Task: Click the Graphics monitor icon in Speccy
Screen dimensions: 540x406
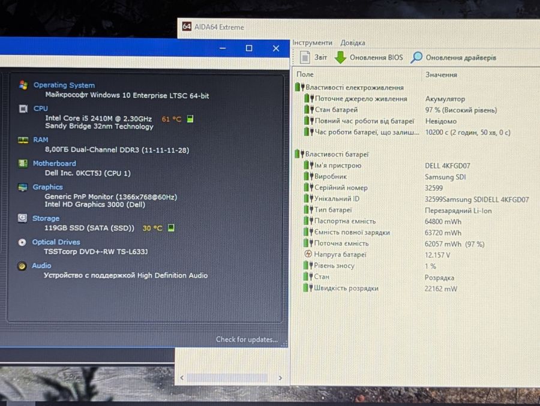Action: (22, 187)
